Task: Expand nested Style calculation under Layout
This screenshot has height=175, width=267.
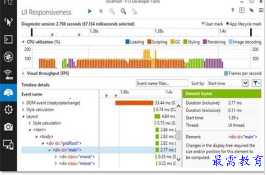Action: tap(30, 123)
